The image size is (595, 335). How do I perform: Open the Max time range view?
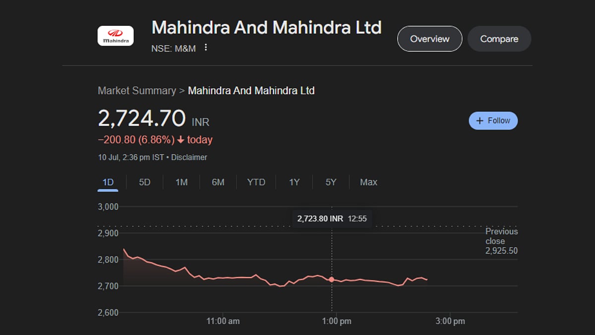(368, 182)
